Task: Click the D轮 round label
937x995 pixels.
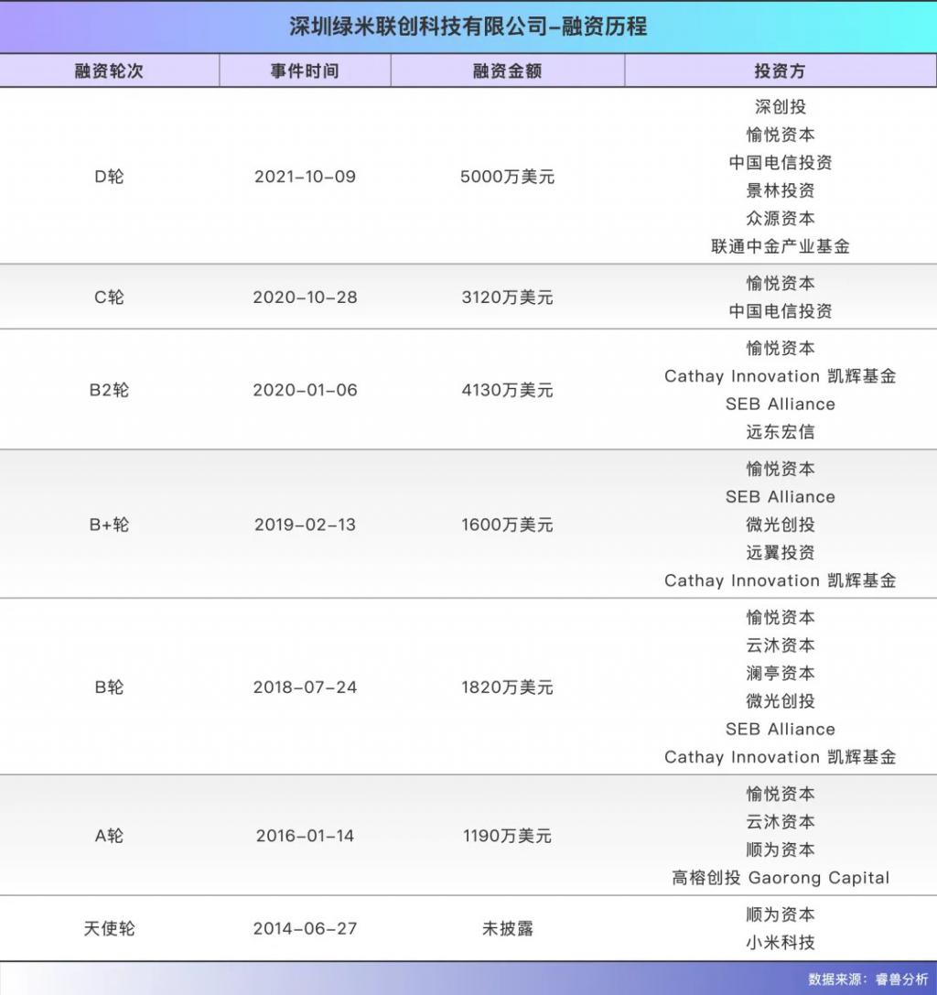Action: point(109,177)
